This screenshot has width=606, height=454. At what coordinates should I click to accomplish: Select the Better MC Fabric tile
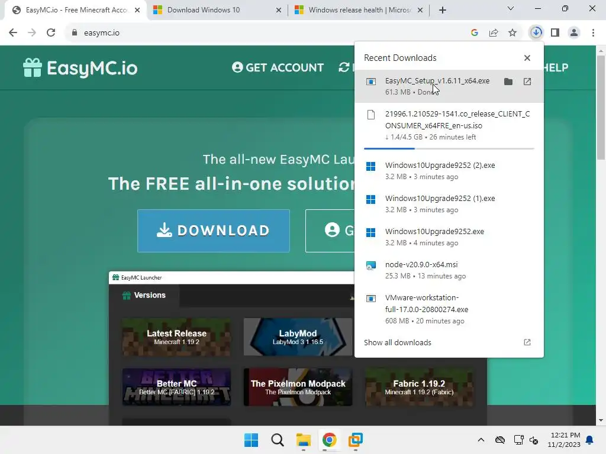(176, 387)
